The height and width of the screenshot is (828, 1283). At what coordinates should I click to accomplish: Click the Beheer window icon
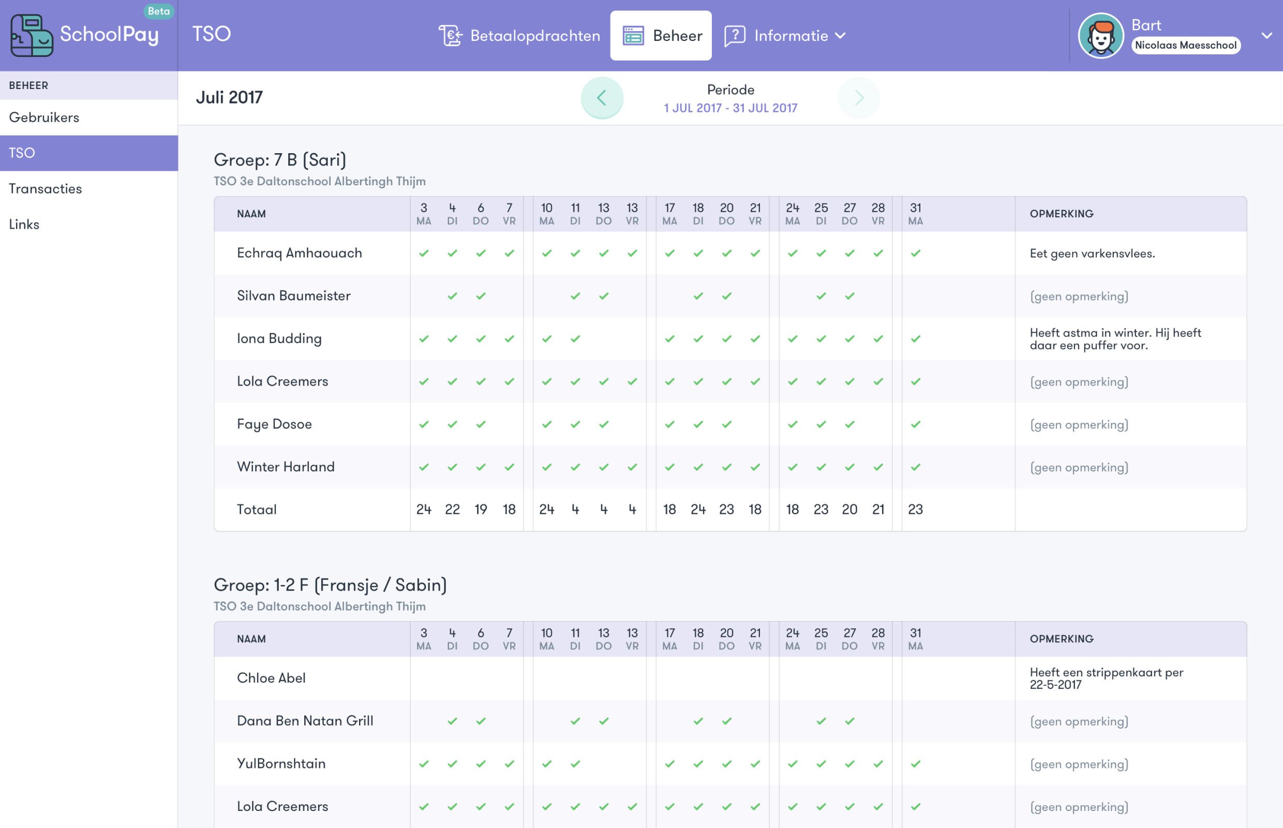[633, 36]
